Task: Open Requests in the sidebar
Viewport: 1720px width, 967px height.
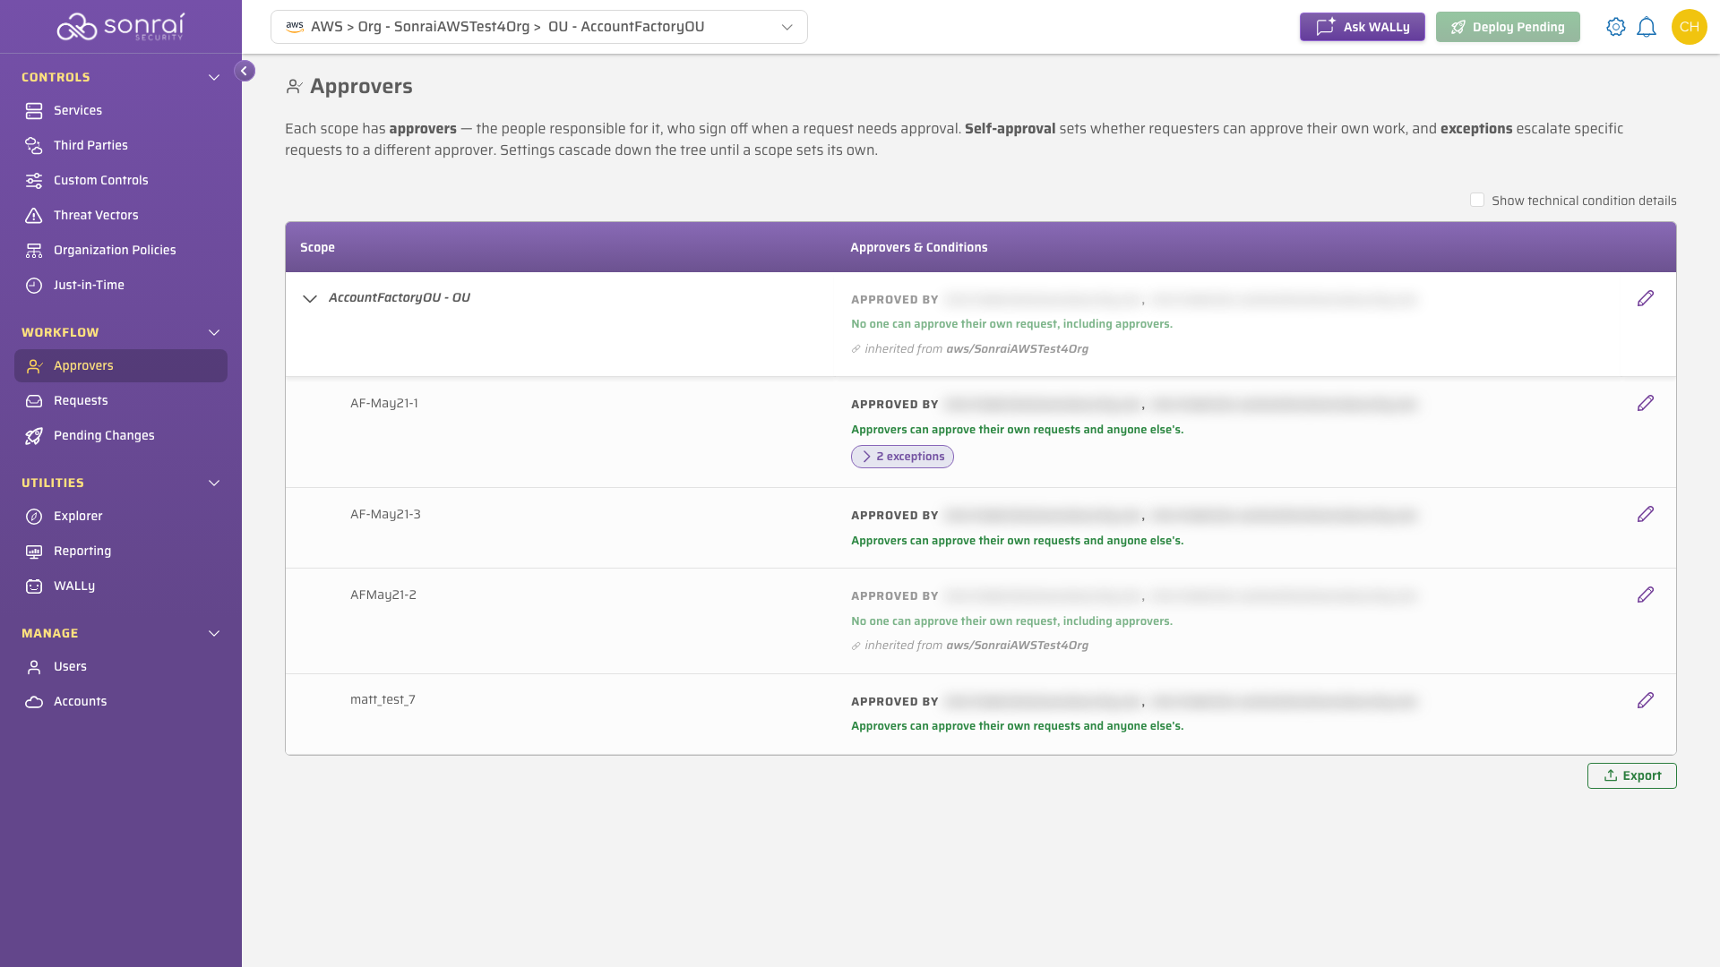Action: [x=121, y=400]
